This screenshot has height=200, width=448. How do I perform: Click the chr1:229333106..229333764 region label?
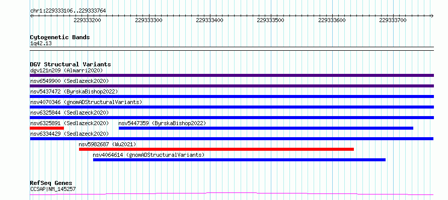click(68, 11)
